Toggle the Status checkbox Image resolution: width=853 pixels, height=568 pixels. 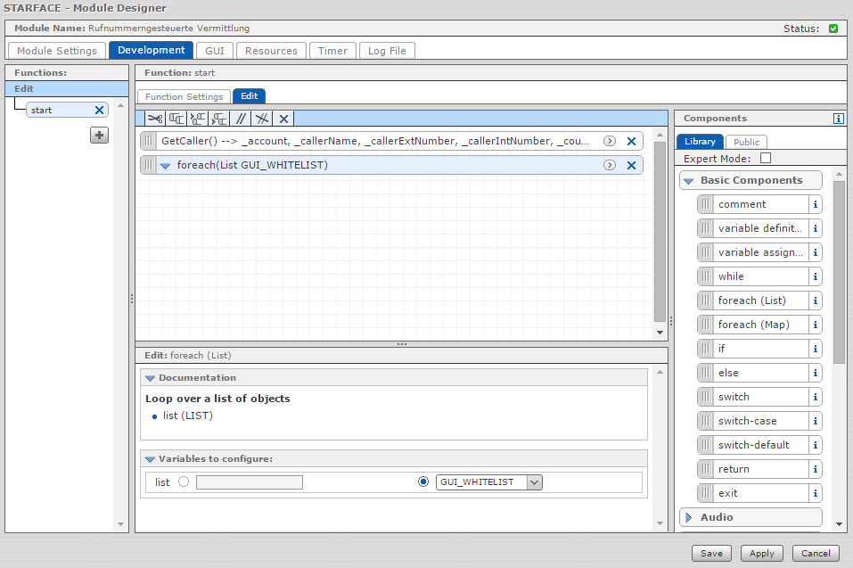coord(832,29)
